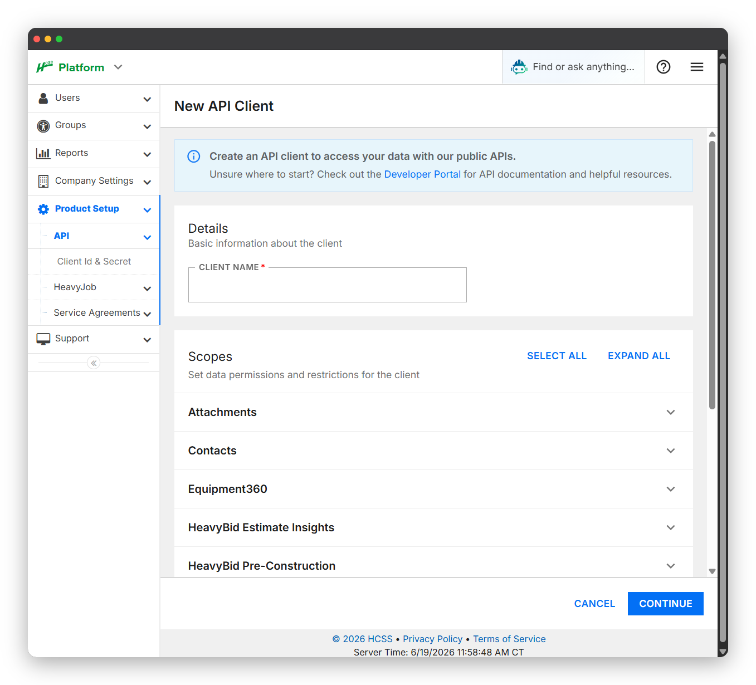The width and height of the screenshot is (756, 685).
Task: Expand the Reports menu chevron
Action: coord(147,154)
